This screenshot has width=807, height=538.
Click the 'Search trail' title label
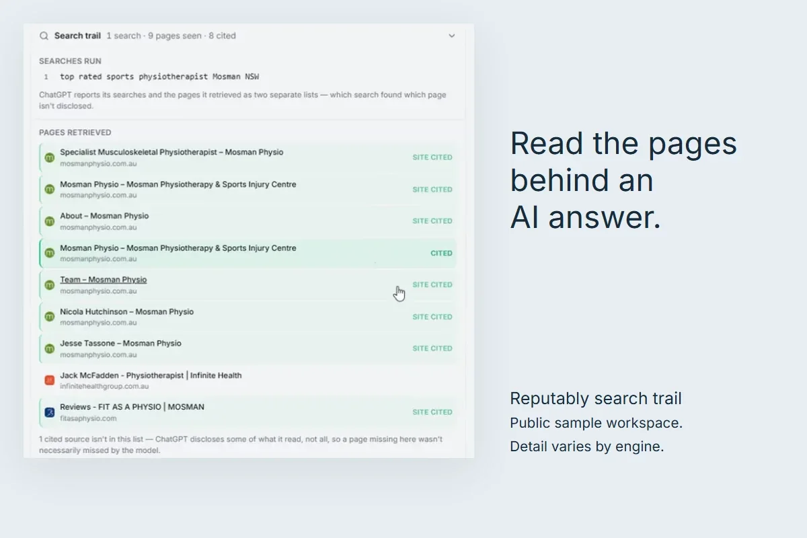point(77,36)
